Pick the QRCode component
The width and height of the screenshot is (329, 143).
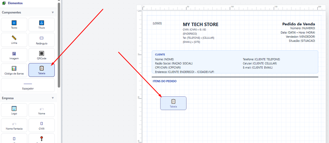41,55
